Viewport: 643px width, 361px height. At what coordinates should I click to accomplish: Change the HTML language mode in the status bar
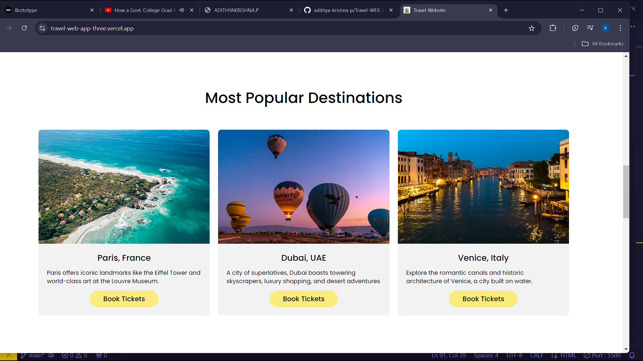coord(568,355)
